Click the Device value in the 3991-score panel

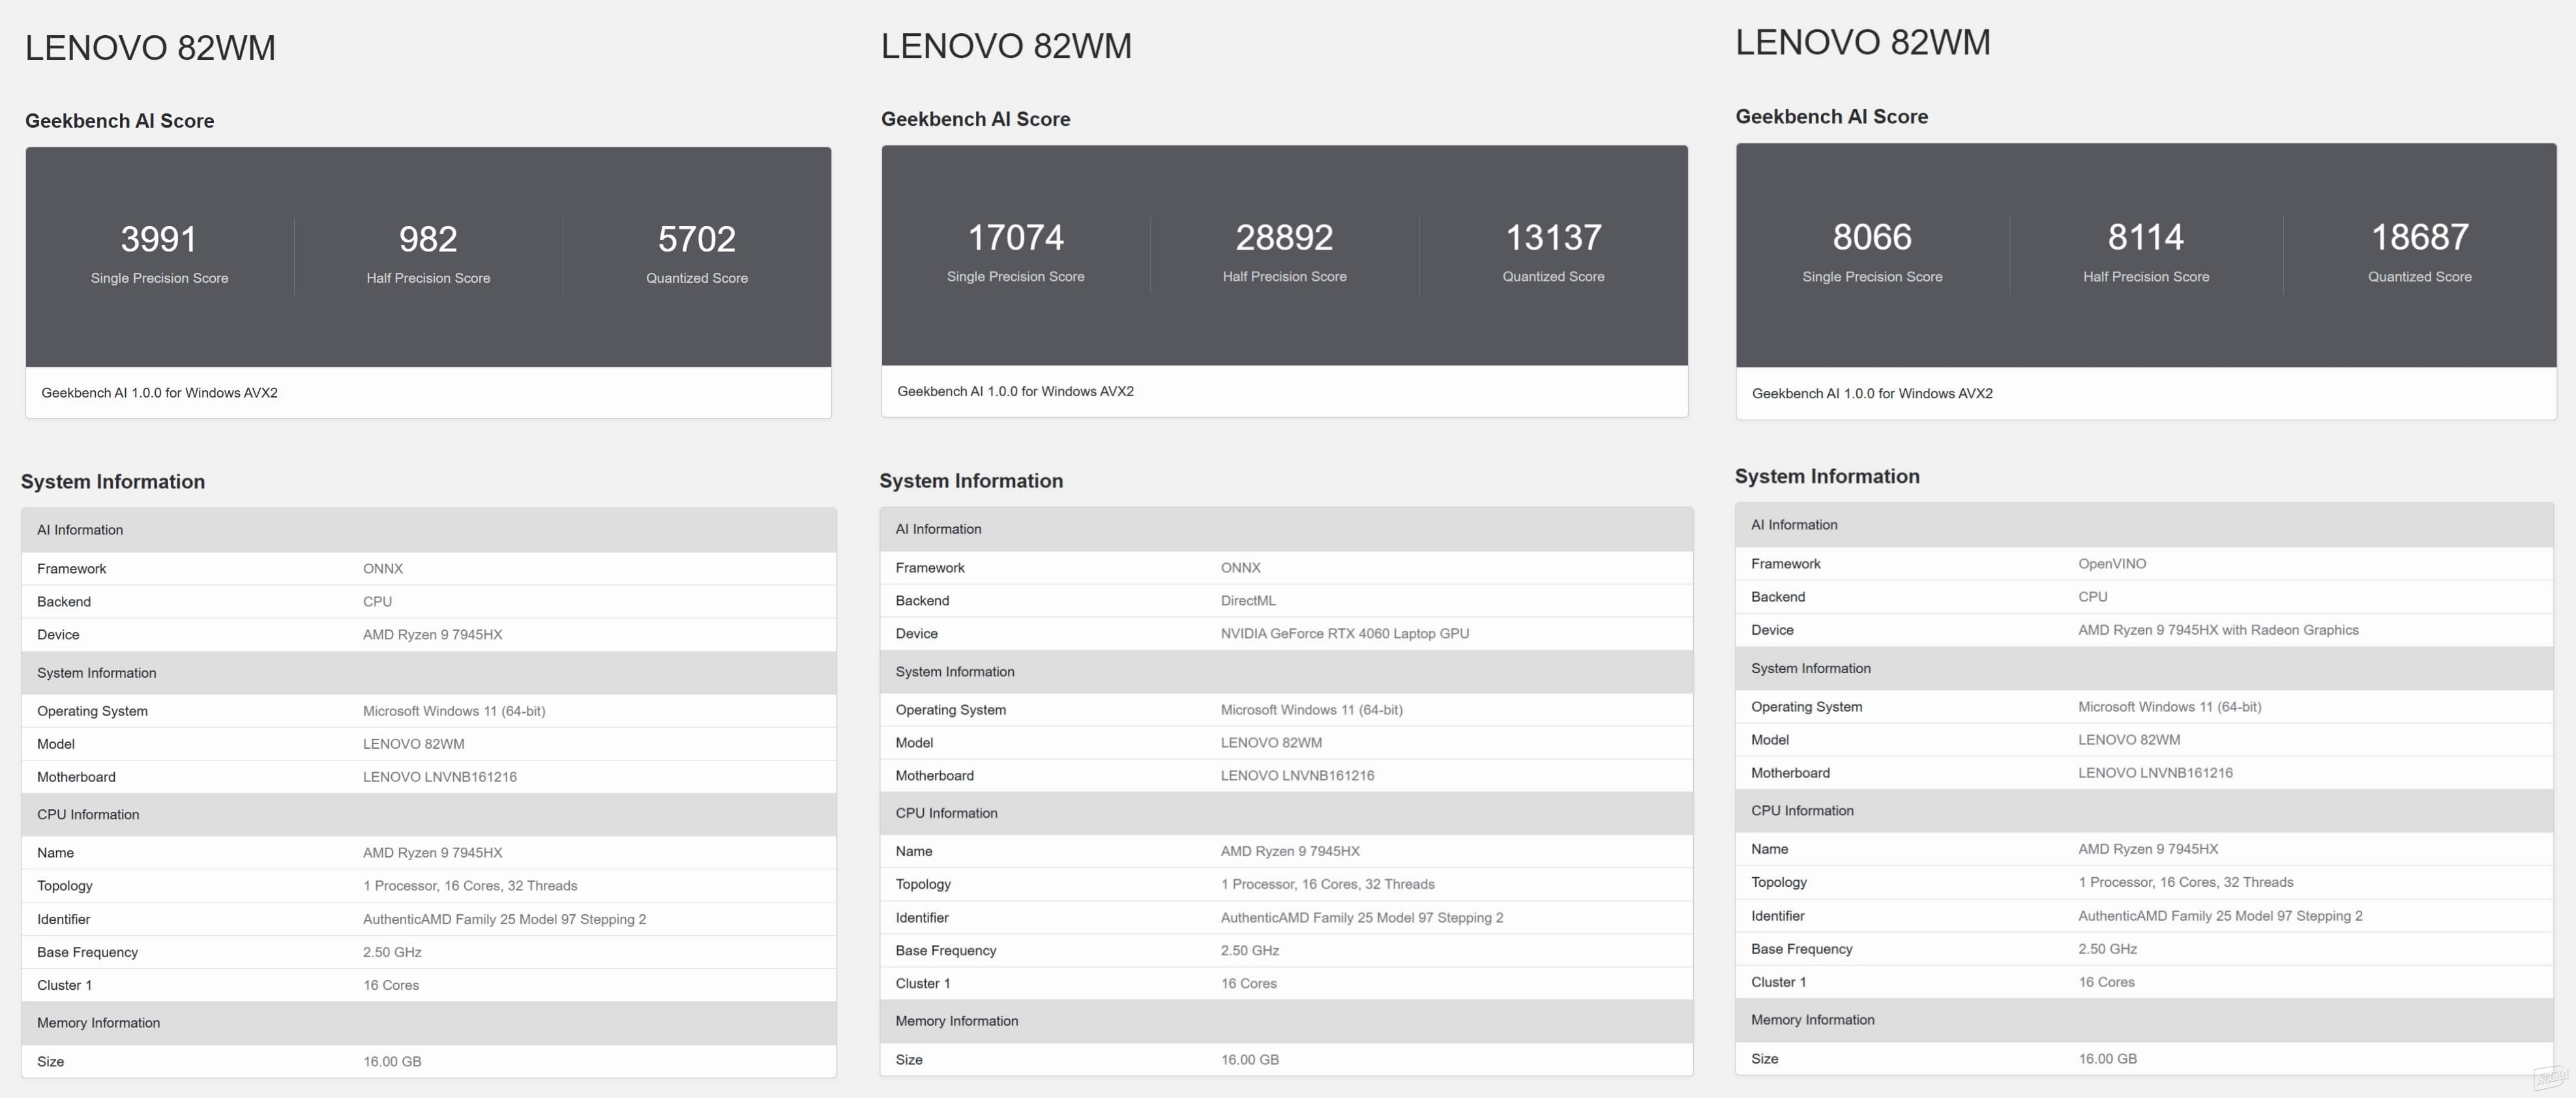(x=432, y=635)
